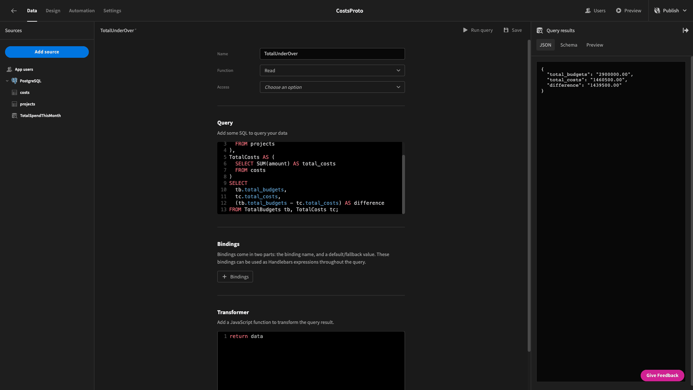Click the costs table icon
Viewport: 693px width, 390px height.
(14, 92)
